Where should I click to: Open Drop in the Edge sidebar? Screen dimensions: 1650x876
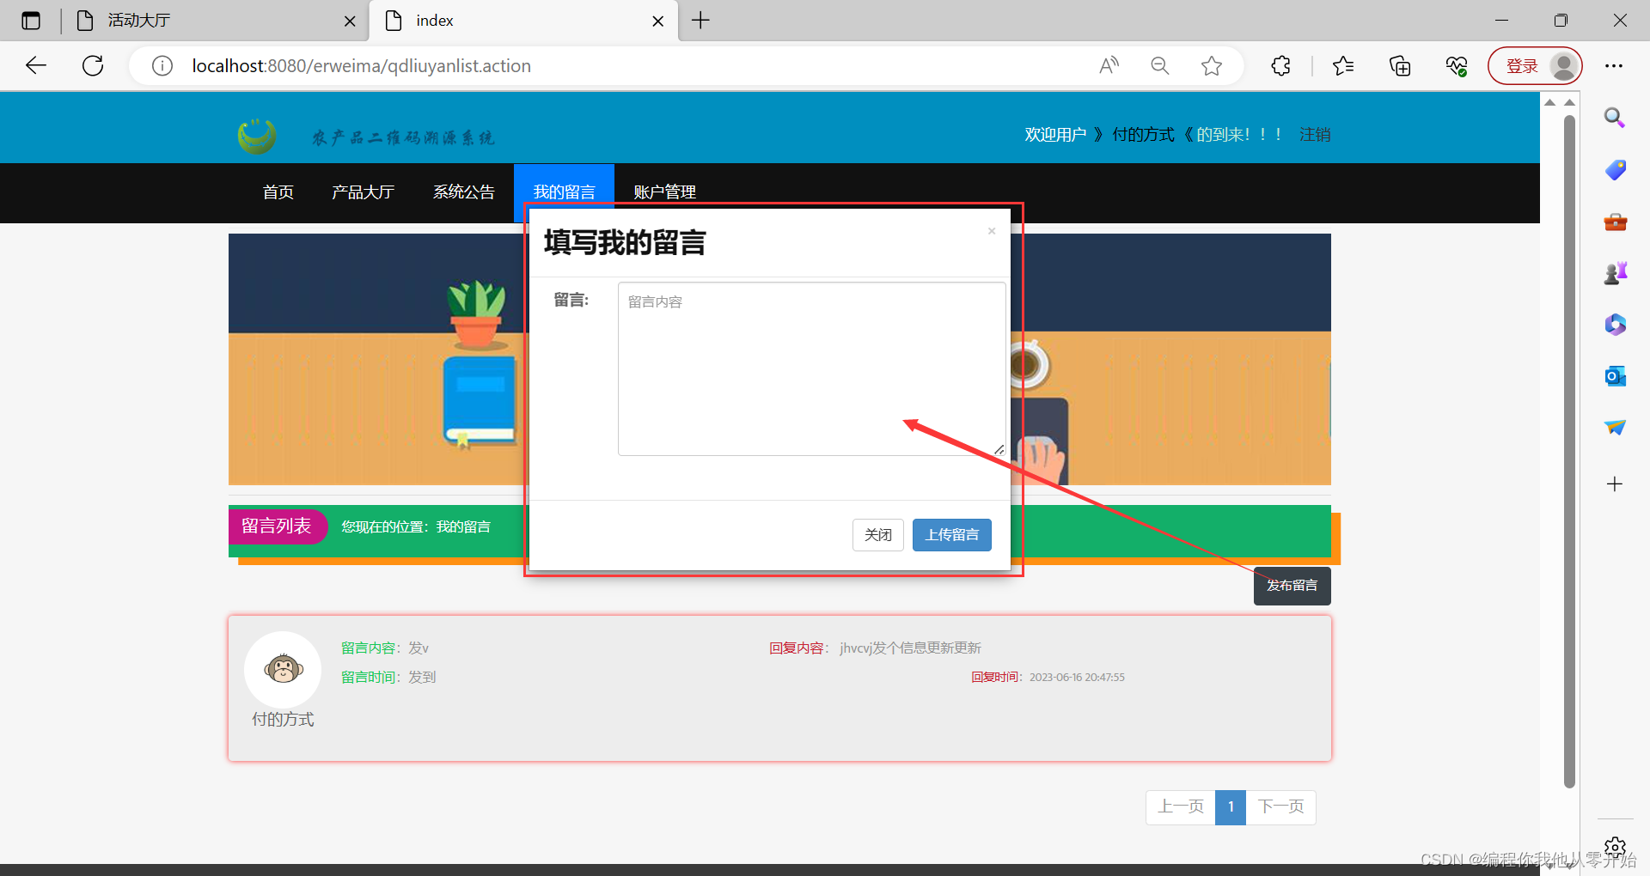[x=1615, y=427]
